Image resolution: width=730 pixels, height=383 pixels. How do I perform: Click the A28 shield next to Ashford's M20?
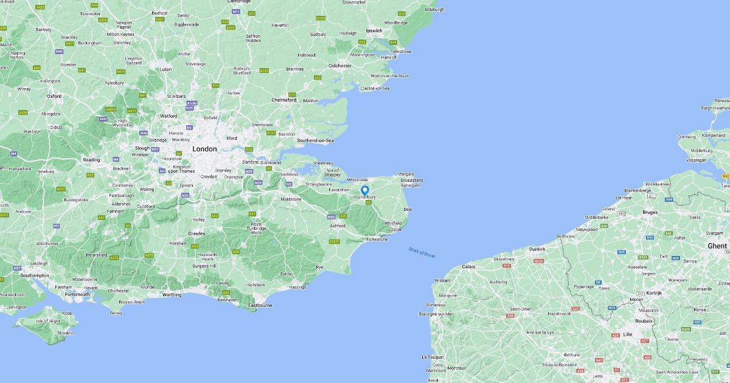tap(343, 216)
